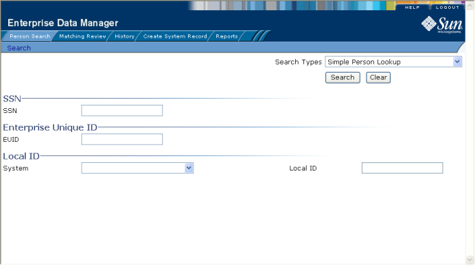The width and height of the screenshot is (475, 265).
Task: Click the Logout link
Action: tap(448, 8)
